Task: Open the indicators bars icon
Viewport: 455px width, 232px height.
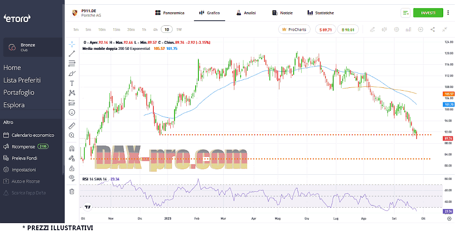Action: pyautogui.click(x=409, y=29)
